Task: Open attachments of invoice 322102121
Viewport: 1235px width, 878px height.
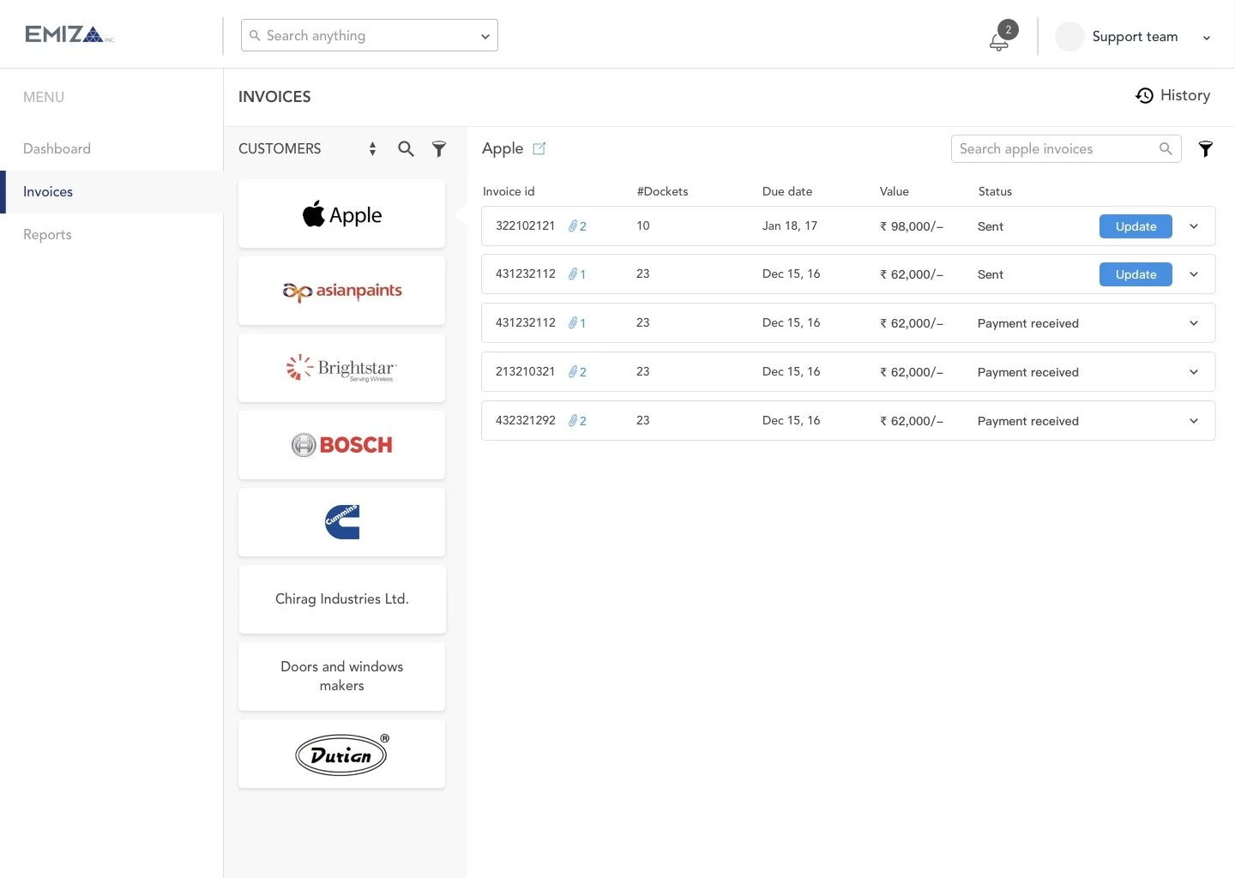Action: click(577, 226)
